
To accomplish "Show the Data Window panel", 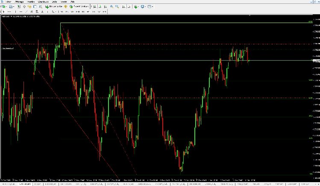I will 24,6.
